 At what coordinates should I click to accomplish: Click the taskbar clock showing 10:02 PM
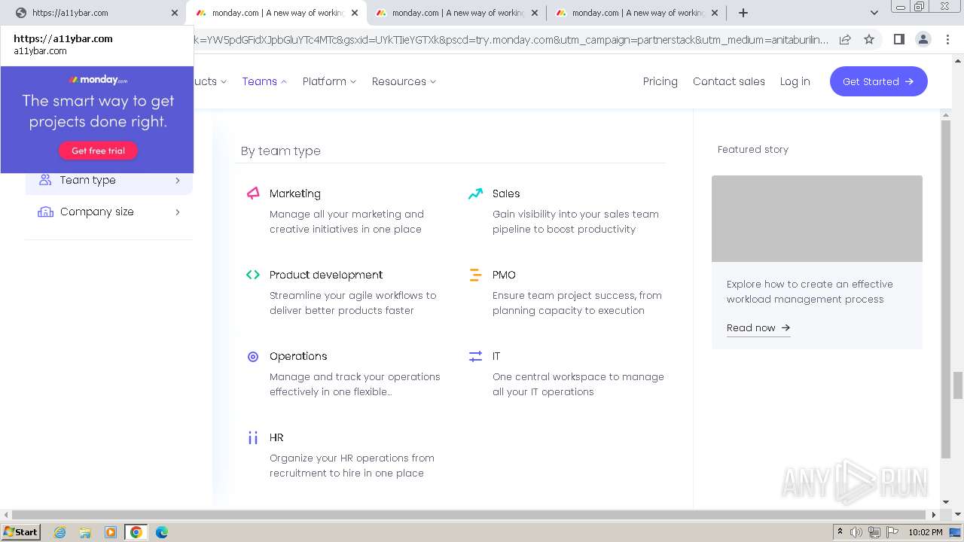[926, 532]
